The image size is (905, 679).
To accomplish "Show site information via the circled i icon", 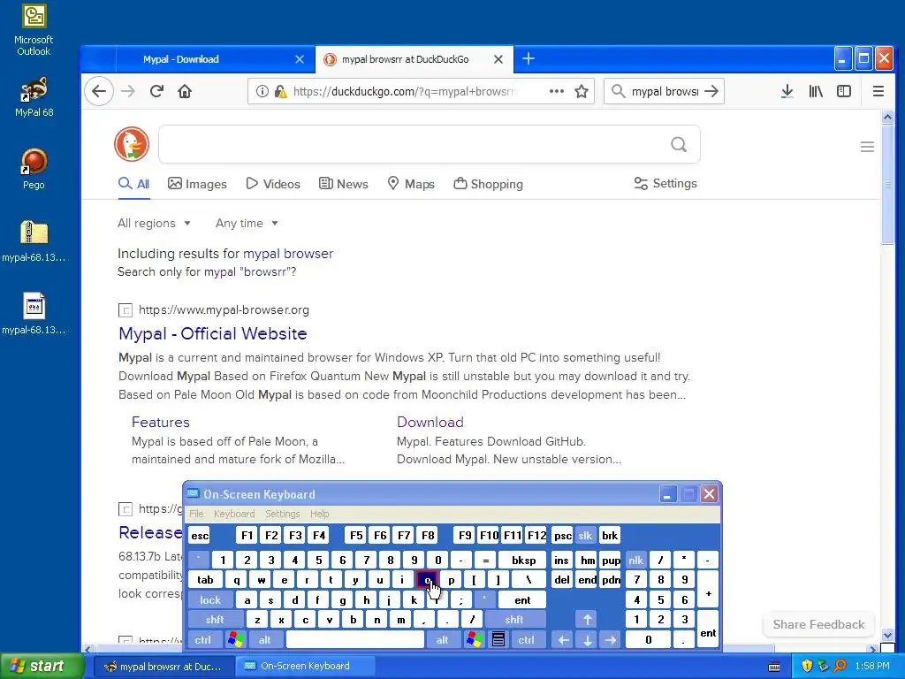I will pos(262,91).
